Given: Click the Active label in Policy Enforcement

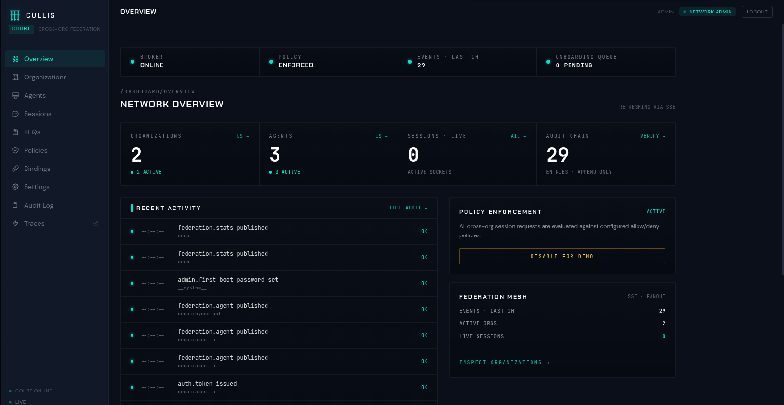Looking at the screenshot, I should (x=656, y=212).
